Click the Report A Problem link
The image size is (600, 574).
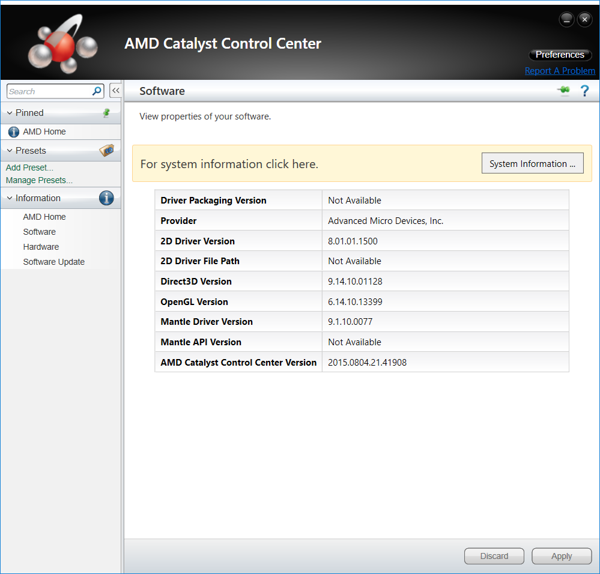point(560,71)
